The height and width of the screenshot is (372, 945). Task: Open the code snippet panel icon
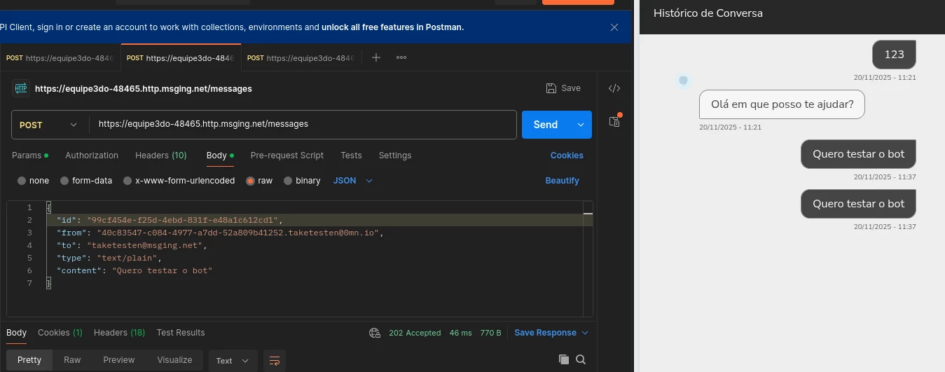tap(614, 88)
